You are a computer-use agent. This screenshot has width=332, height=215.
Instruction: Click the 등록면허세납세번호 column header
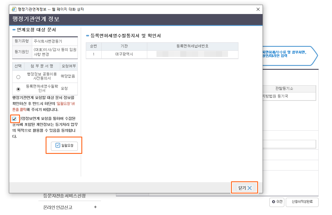[x=193, y=46]
